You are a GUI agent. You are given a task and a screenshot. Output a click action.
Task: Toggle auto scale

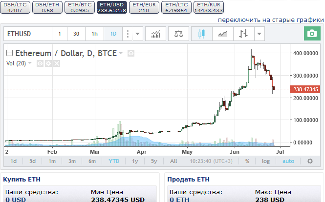pos(288,161)
